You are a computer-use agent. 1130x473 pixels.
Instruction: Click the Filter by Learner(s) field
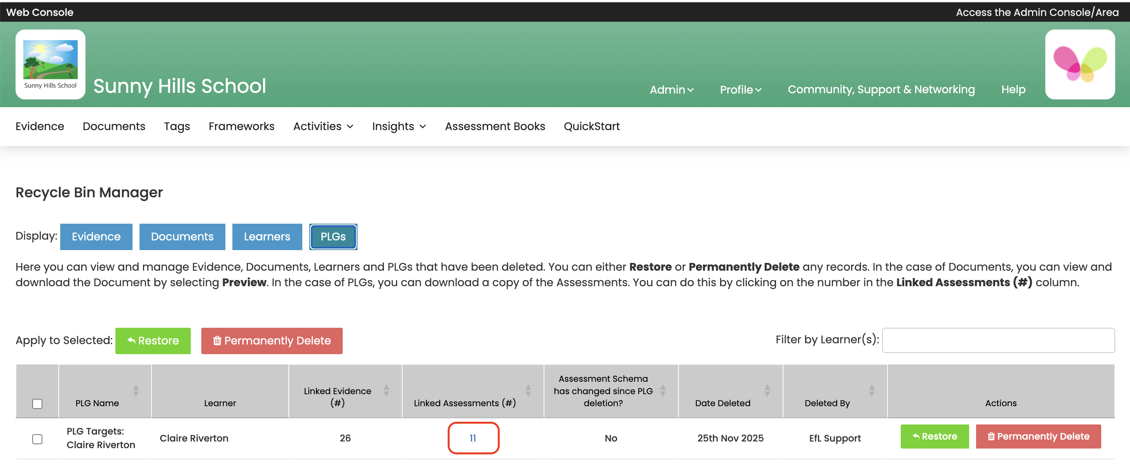(x=998, y=340)
